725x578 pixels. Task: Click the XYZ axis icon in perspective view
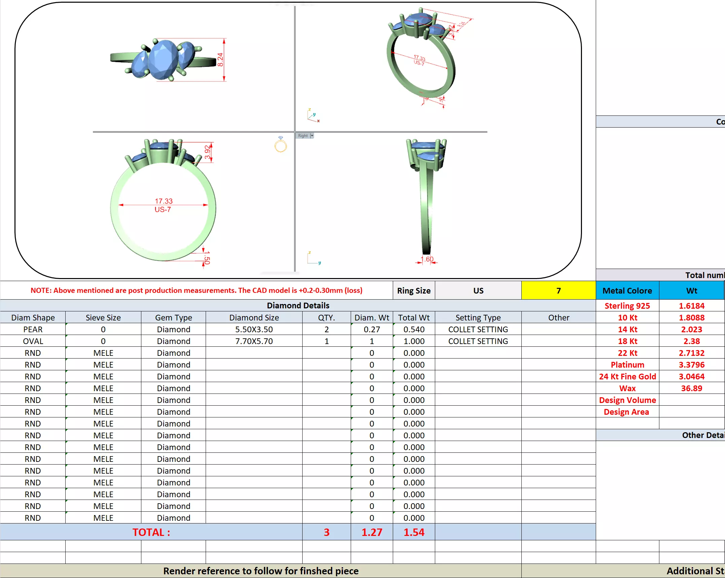tap(313, 115)
